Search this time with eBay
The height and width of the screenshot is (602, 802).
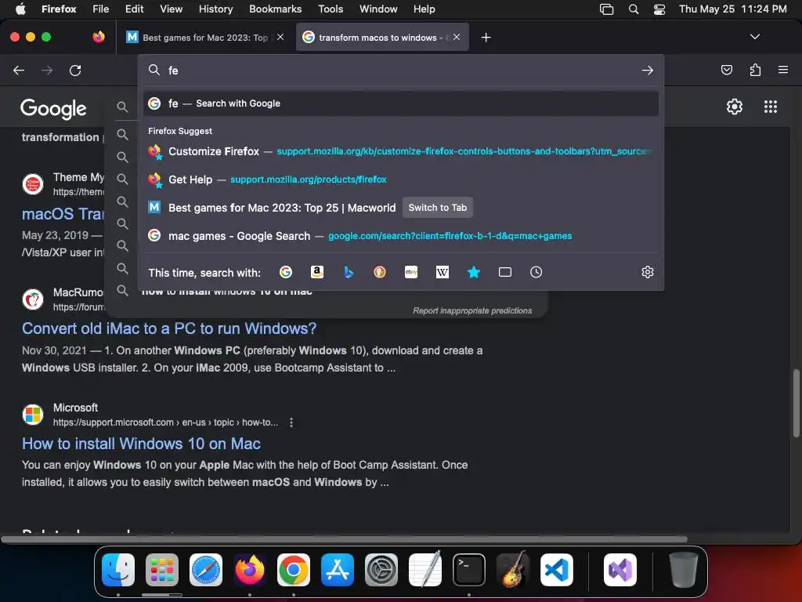click(411, 272)
